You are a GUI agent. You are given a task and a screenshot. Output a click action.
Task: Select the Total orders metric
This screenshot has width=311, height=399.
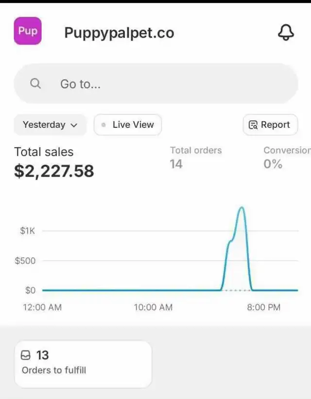coord(196,157)
